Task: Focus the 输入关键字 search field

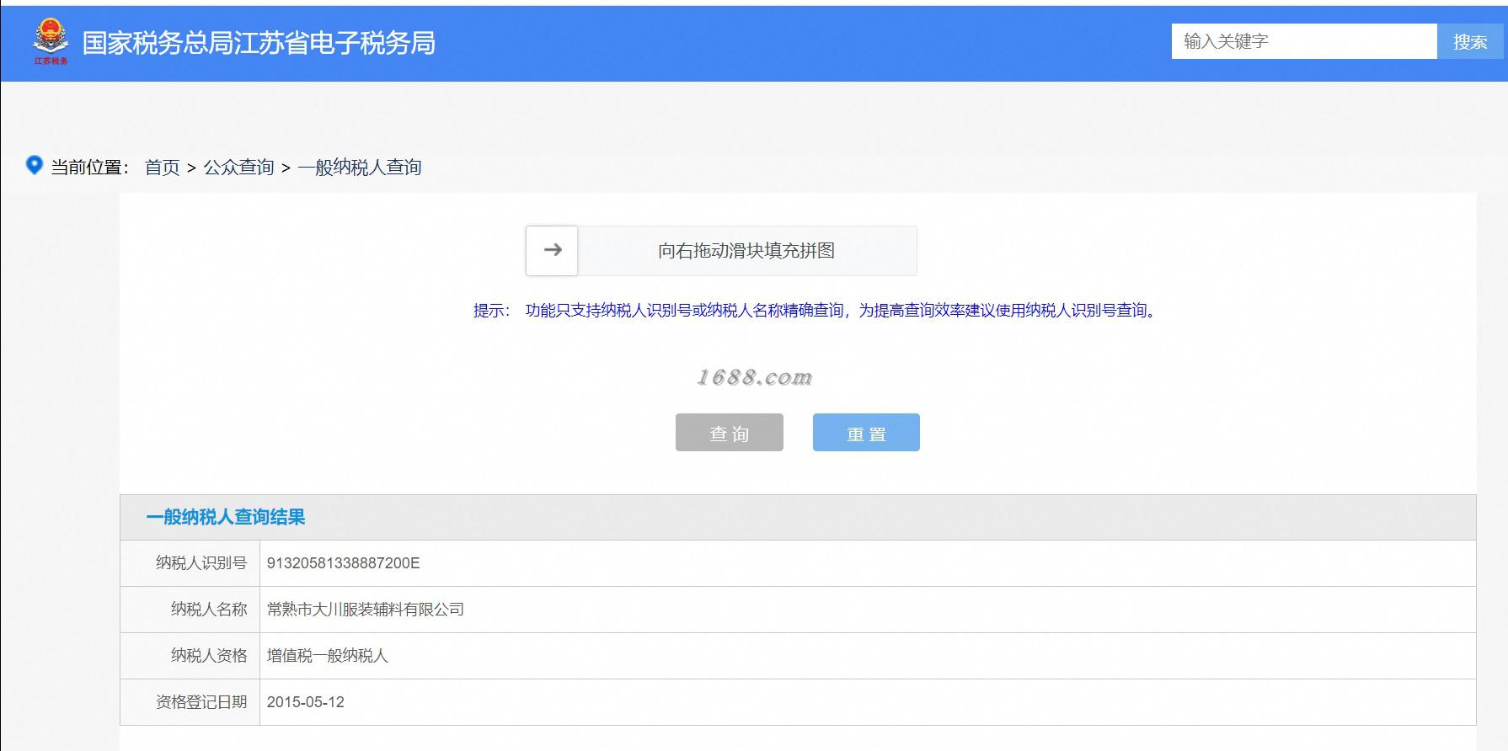Action: click(1303, 41)
